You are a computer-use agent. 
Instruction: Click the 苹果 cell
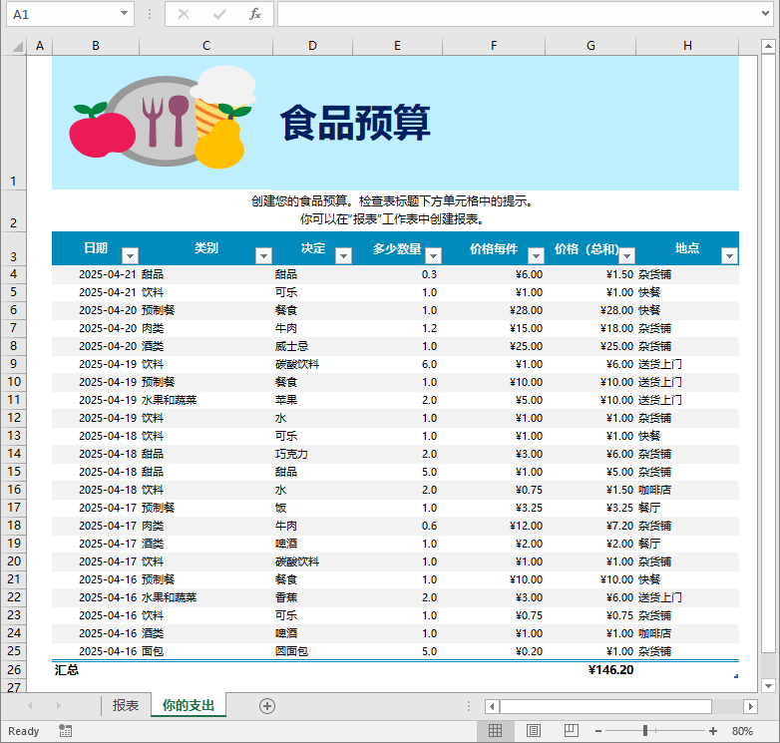(312, 400)
